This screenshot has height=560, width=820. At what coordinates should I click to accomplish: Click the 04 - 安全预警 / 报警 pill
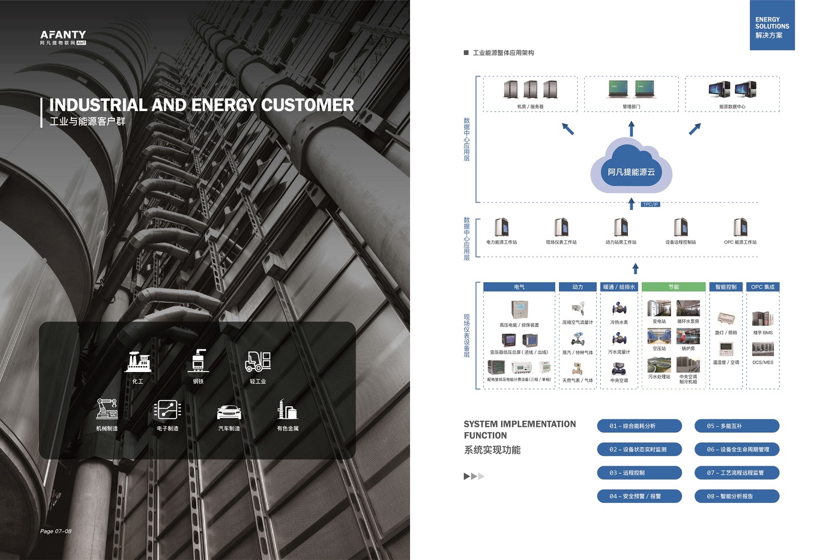point(639,496)
